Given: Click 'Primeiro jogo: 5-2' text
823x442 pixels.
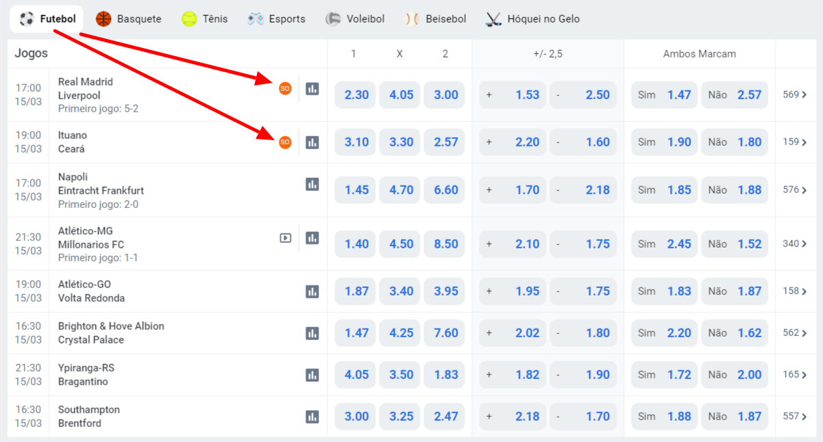Looking at the screenshot, I should (99, 109).
